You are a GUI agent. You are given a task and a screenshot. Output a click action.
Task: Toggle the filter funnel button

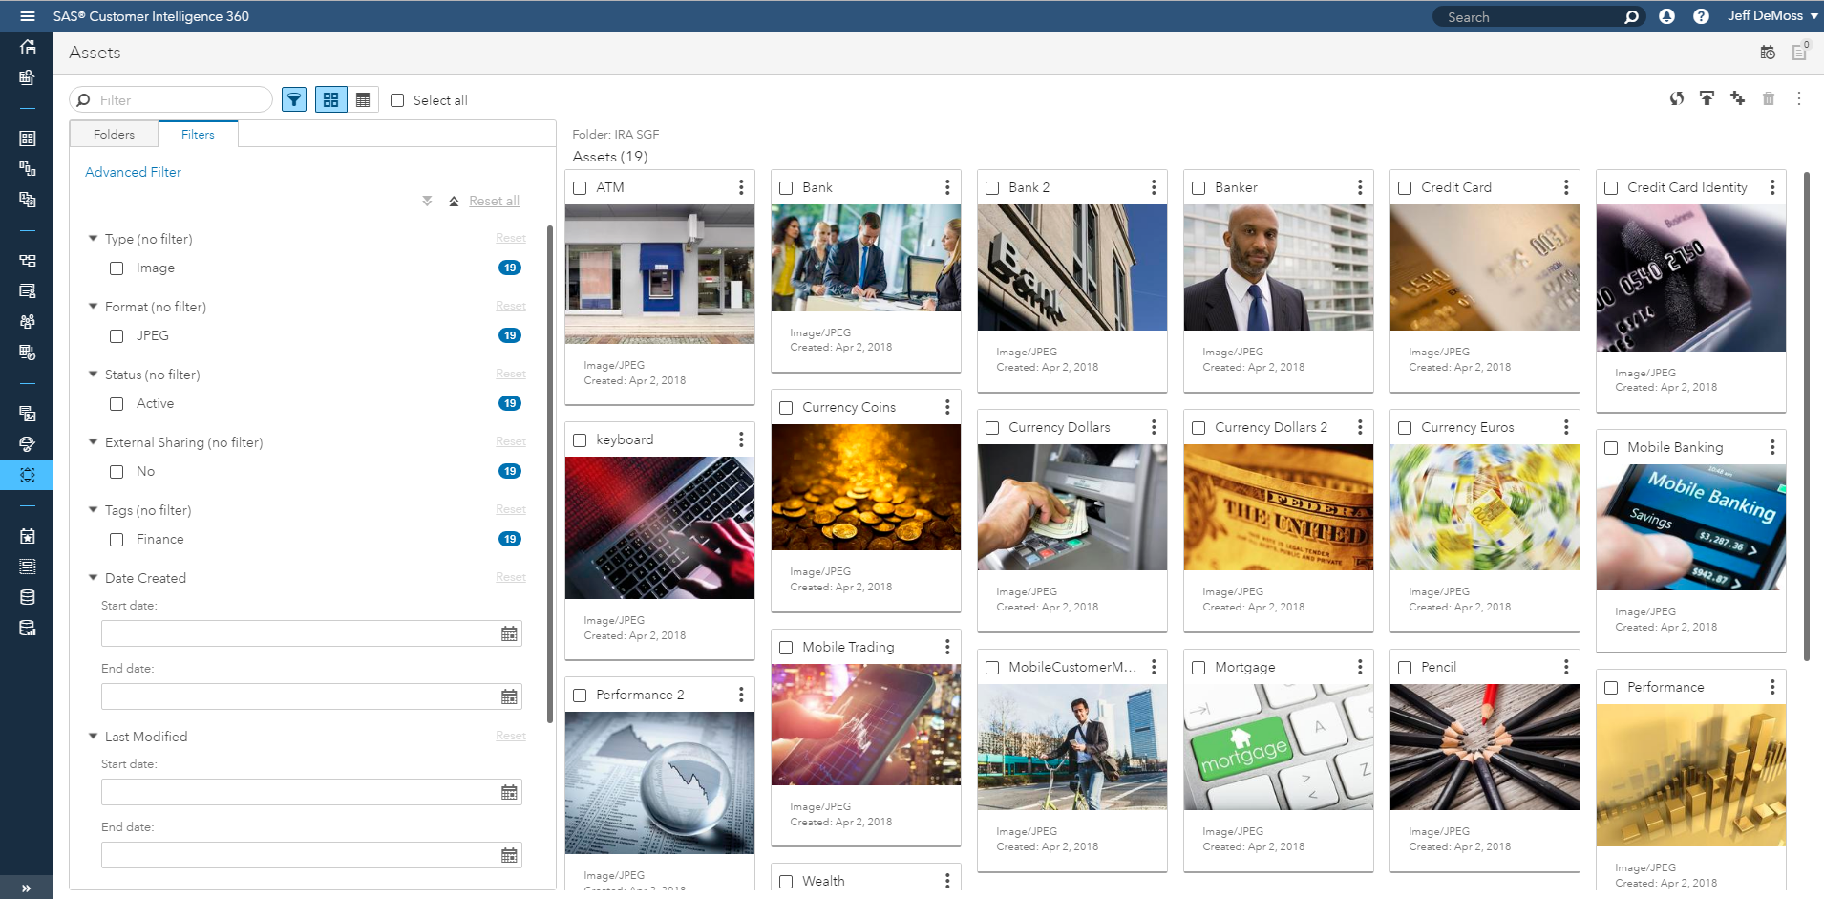[294, 99]
